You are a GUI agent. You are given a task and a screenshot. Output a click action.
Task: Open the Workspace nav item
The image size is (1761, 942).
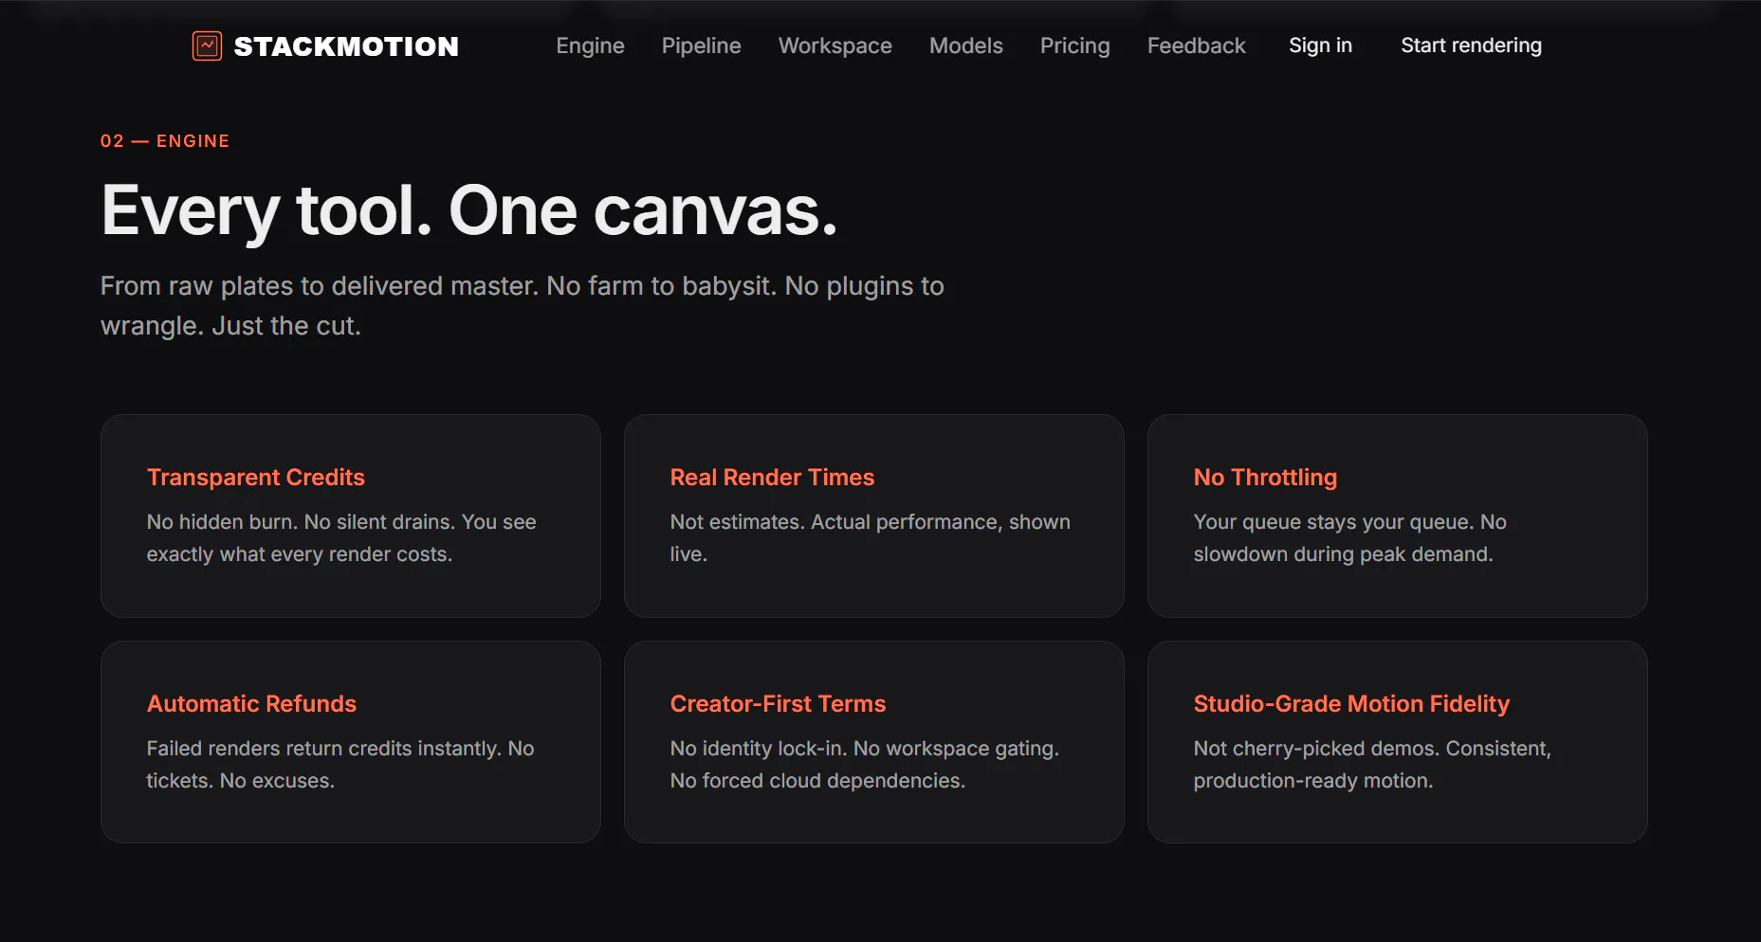(835, 45)
